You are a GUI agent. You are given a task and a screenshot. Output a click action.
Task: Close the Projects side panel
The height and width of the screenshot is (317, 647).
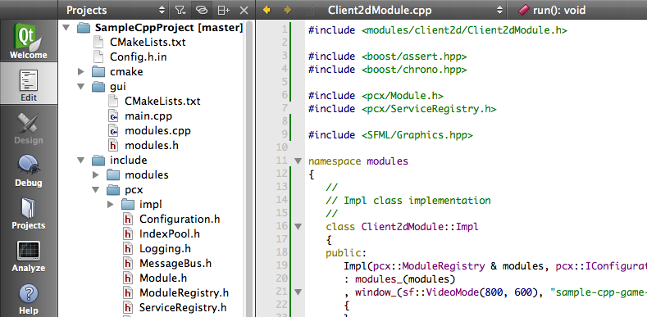pyautogui.click(x=244, y=11)
